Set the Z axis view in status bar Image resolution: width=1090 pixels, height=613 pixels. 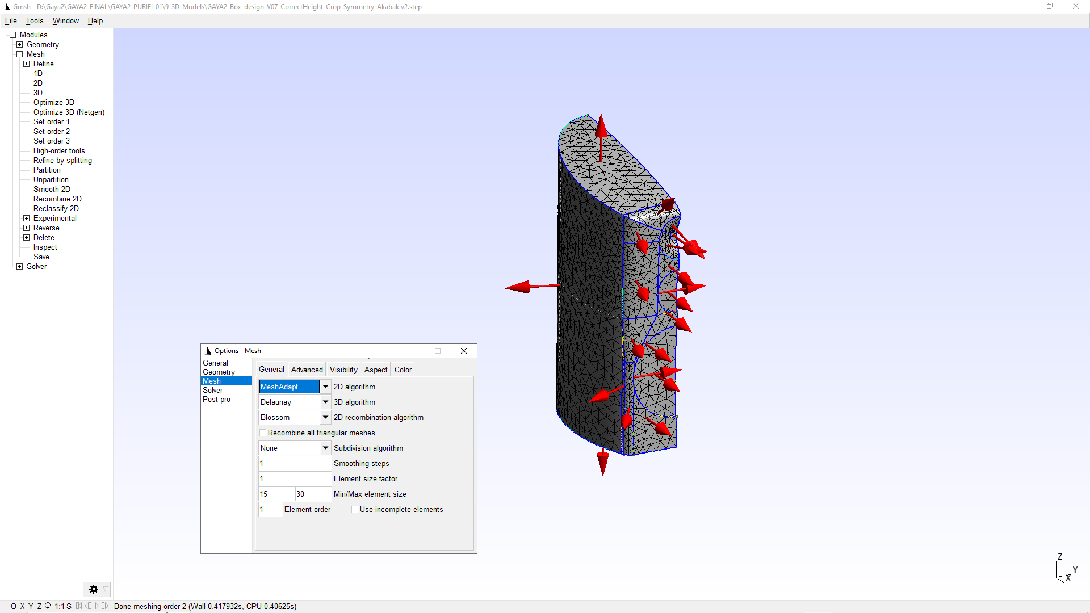coord(39,606)
